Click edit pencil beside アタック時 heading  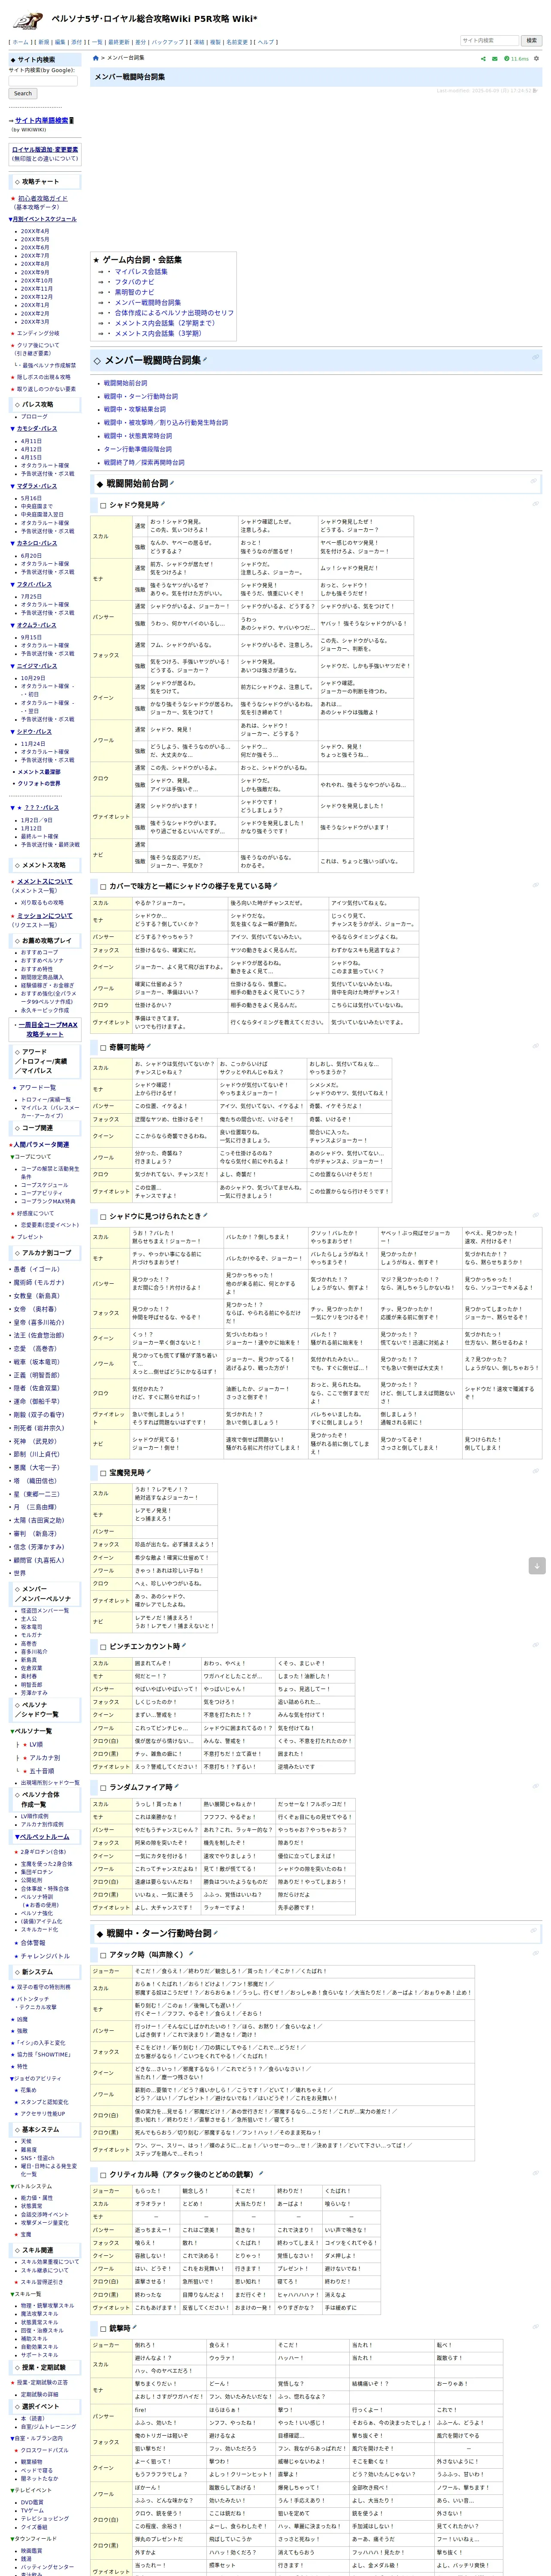point(190,1954)
